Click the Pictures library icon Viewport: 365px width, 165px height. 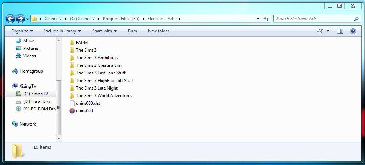(19, 48)
